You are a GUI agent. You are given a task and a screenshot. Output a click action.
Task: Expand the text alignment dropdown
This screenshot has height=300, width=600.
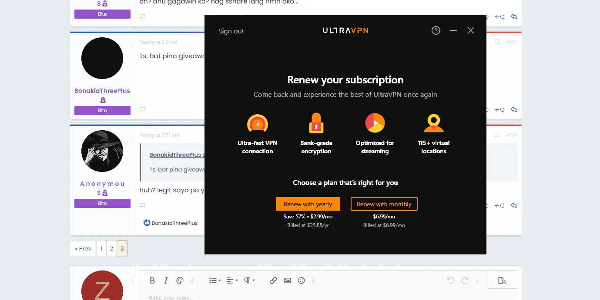(232, 280)
